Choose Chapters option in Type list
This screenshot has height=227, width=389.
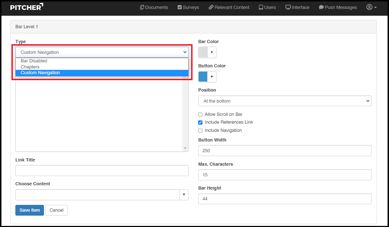pyautogui.click(x=30, y=67)
